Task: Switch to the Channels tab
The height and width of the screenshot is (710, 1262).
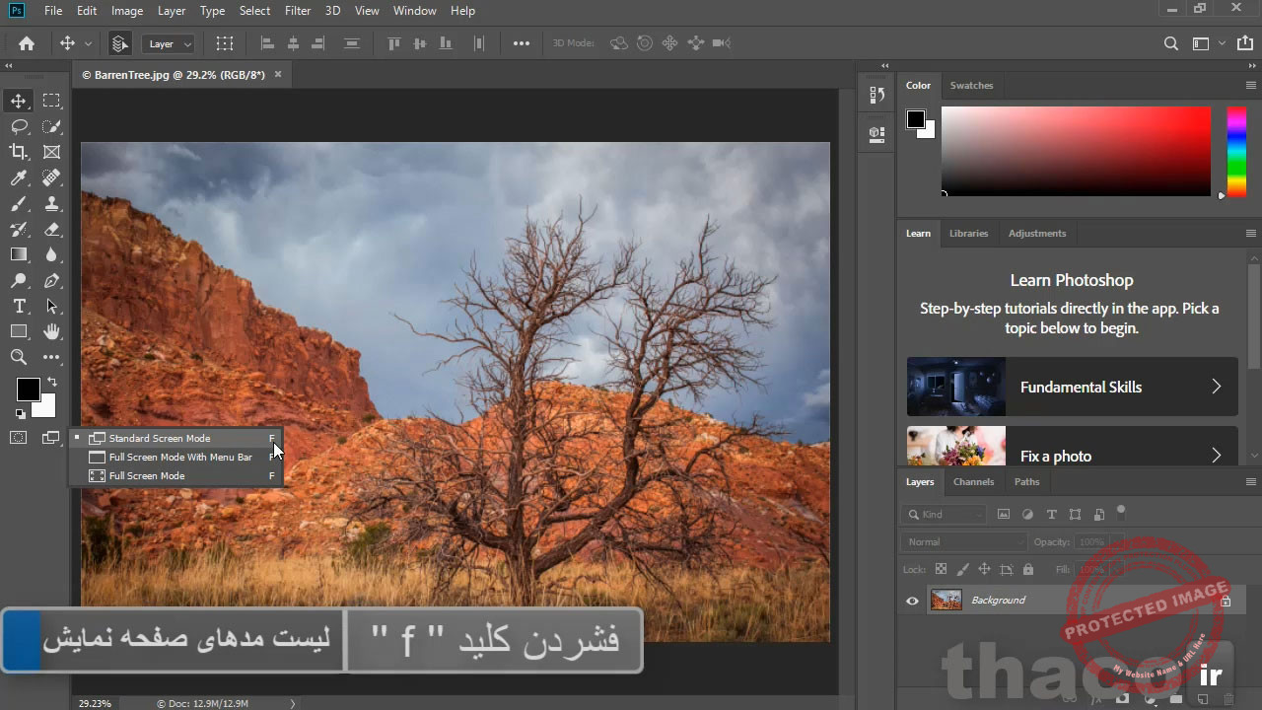Action: (x=973, y=482)
